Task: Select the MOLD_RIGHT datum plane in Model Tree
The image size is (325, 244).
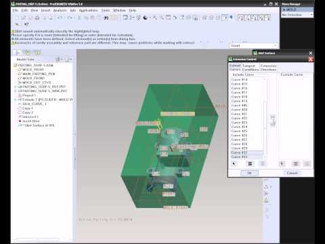Action: click(33, 70)
